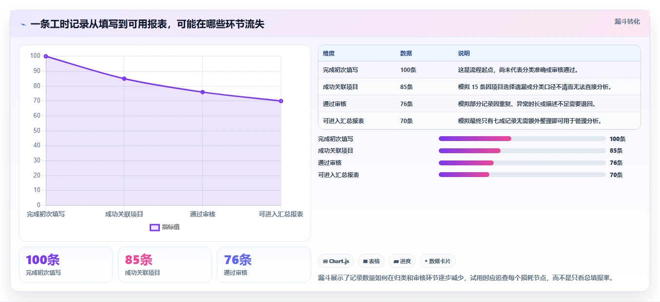Click 成功关联项目 in the table's first column
This screenshot has width=660, height=302.
[x=340, y=87]
